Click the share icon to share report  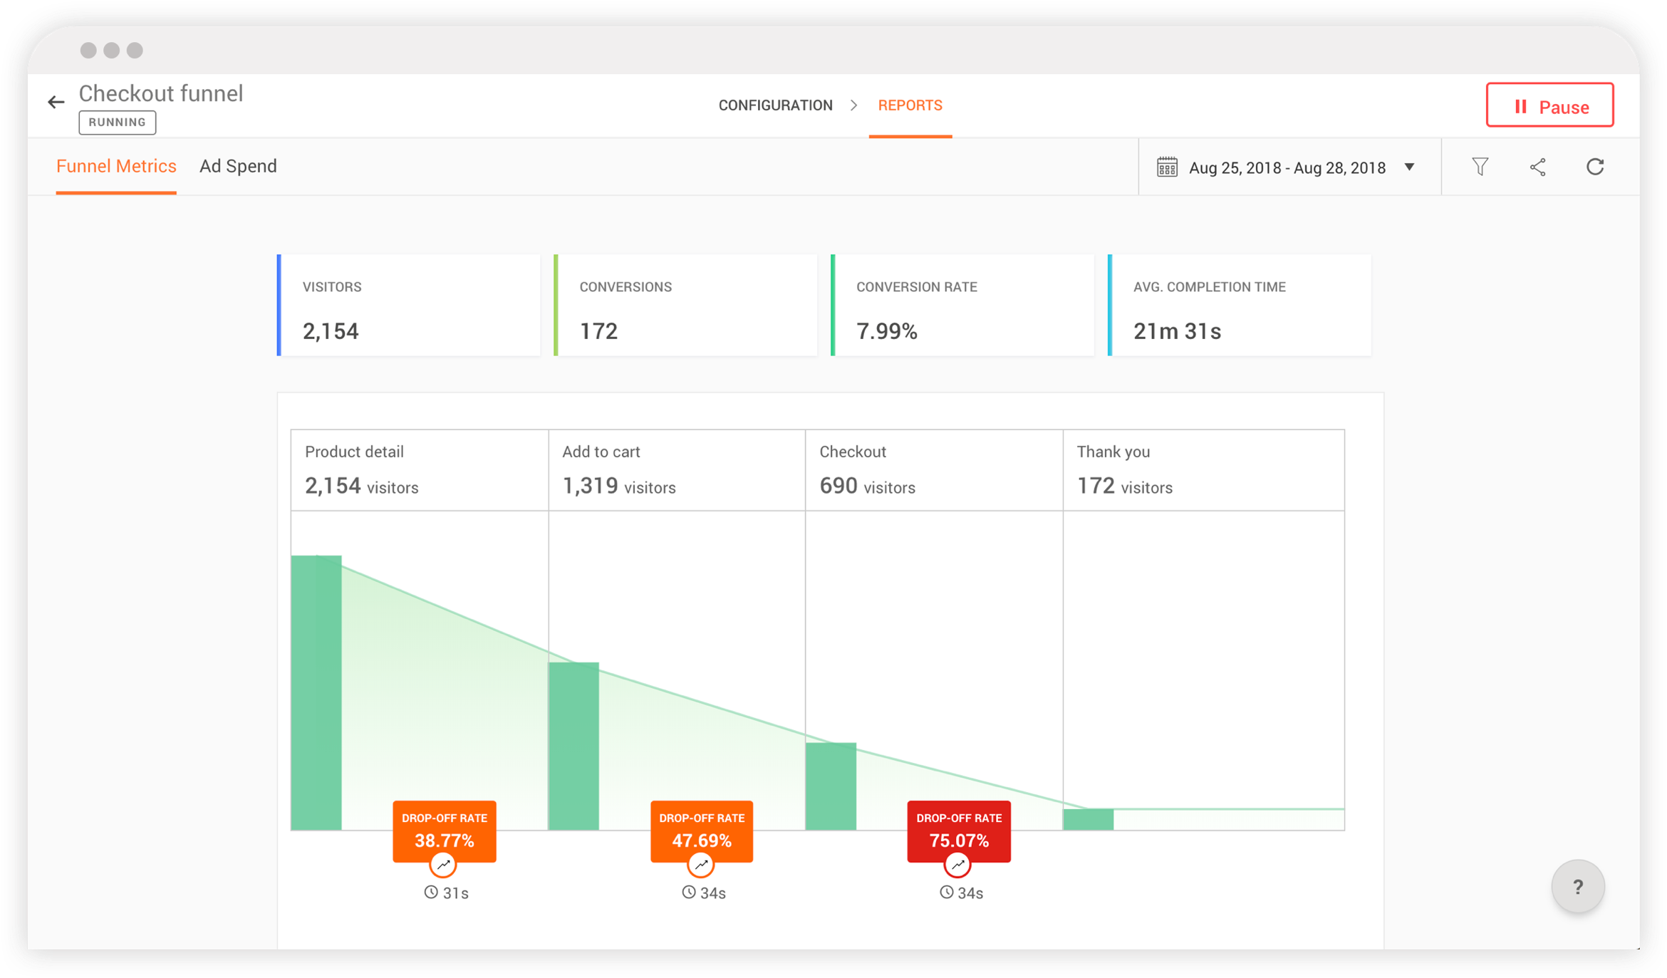tap(1537, 167)
